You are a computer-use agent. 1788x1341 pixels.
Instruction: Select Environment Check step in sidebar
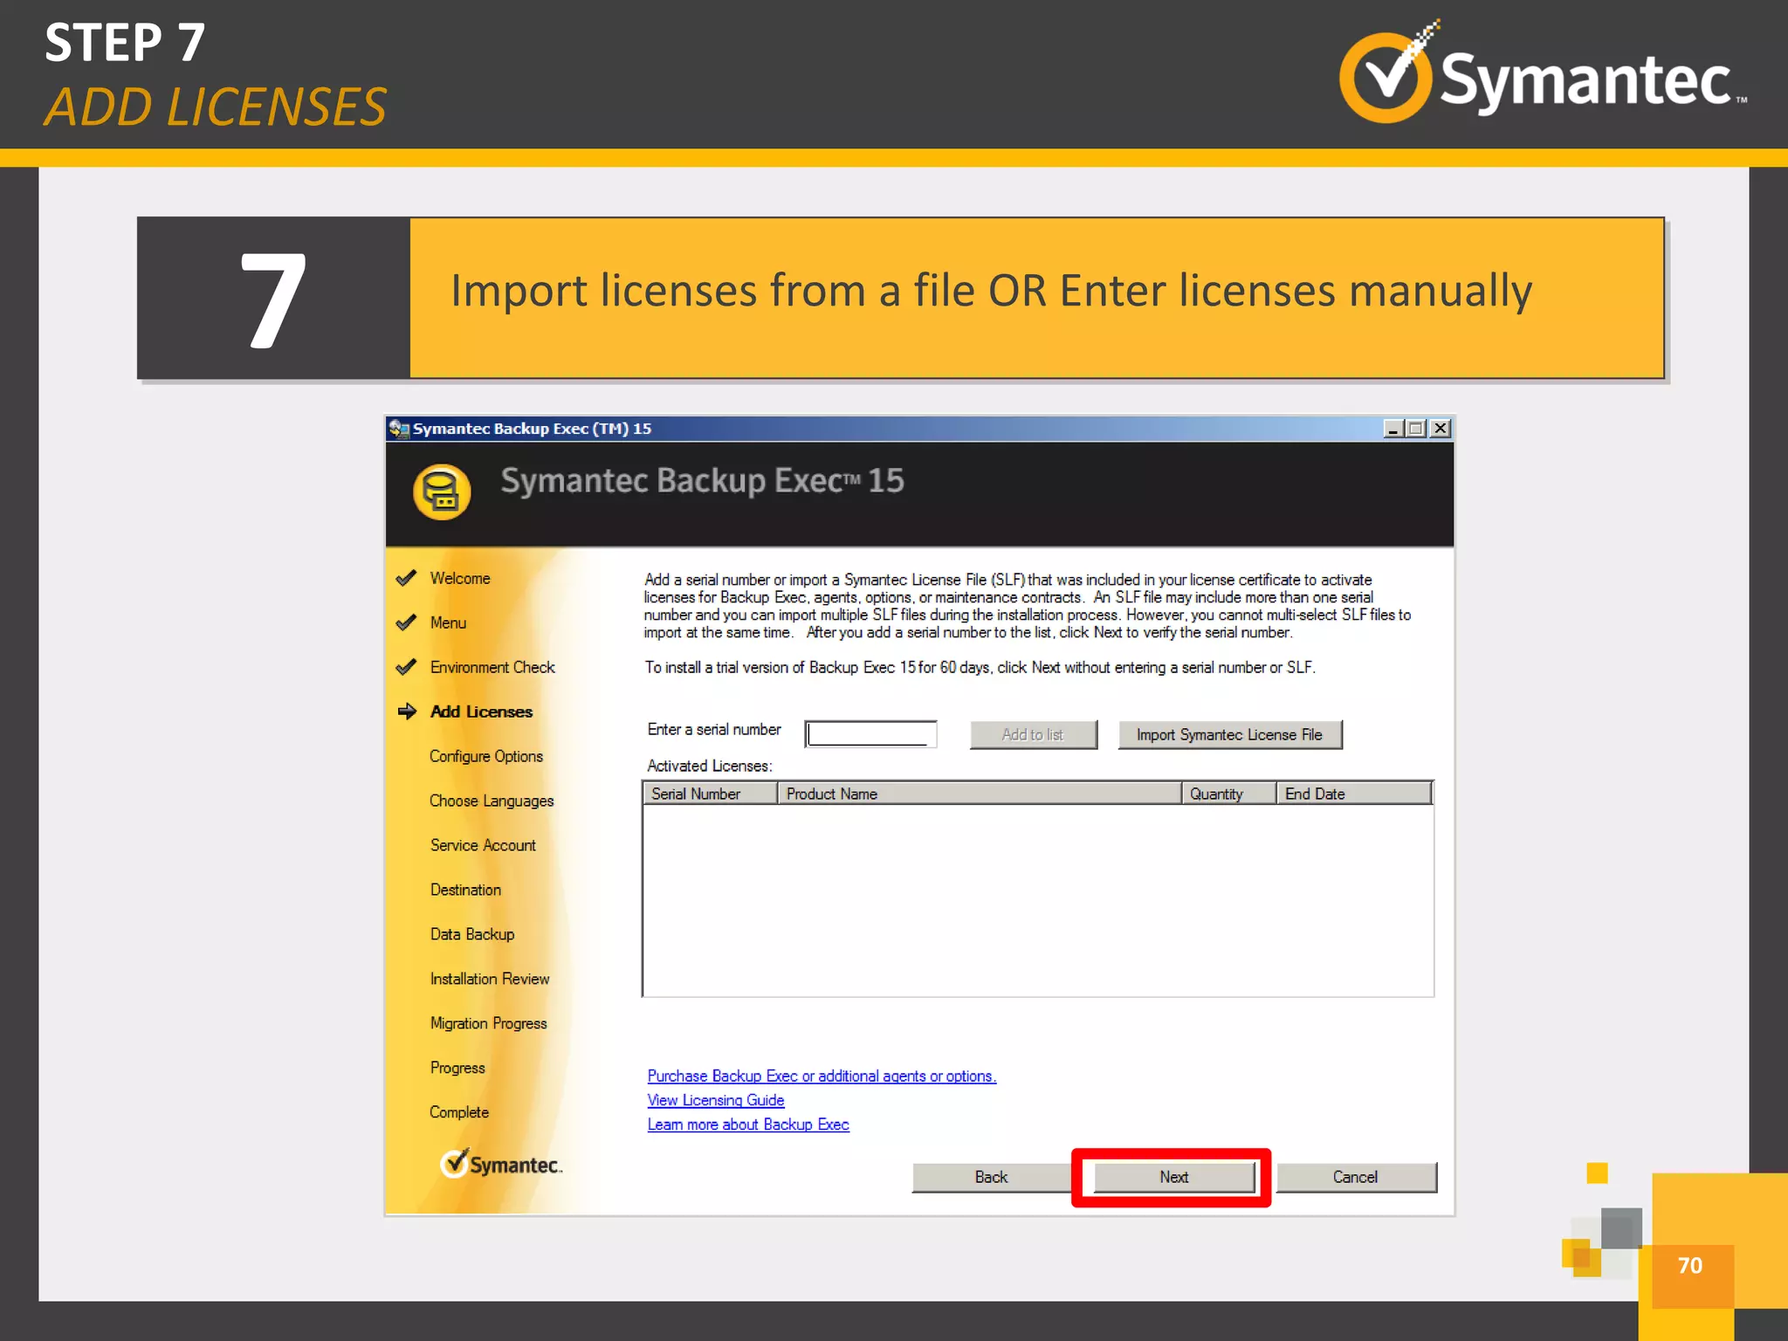pos(492,667)
